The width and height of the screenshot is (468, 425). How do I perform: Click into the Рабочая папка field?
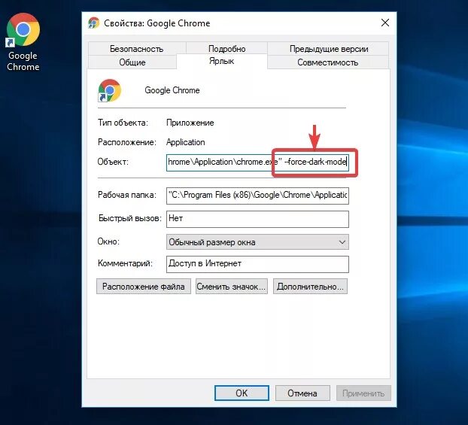257,196
